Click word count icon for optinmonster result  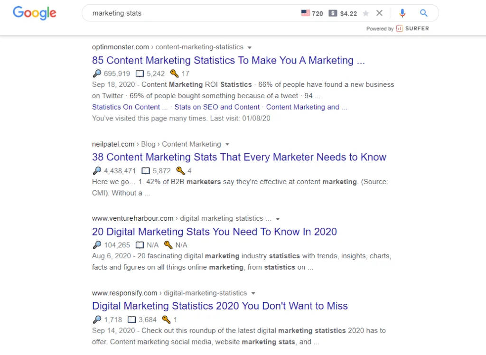[x=140, y=74]
